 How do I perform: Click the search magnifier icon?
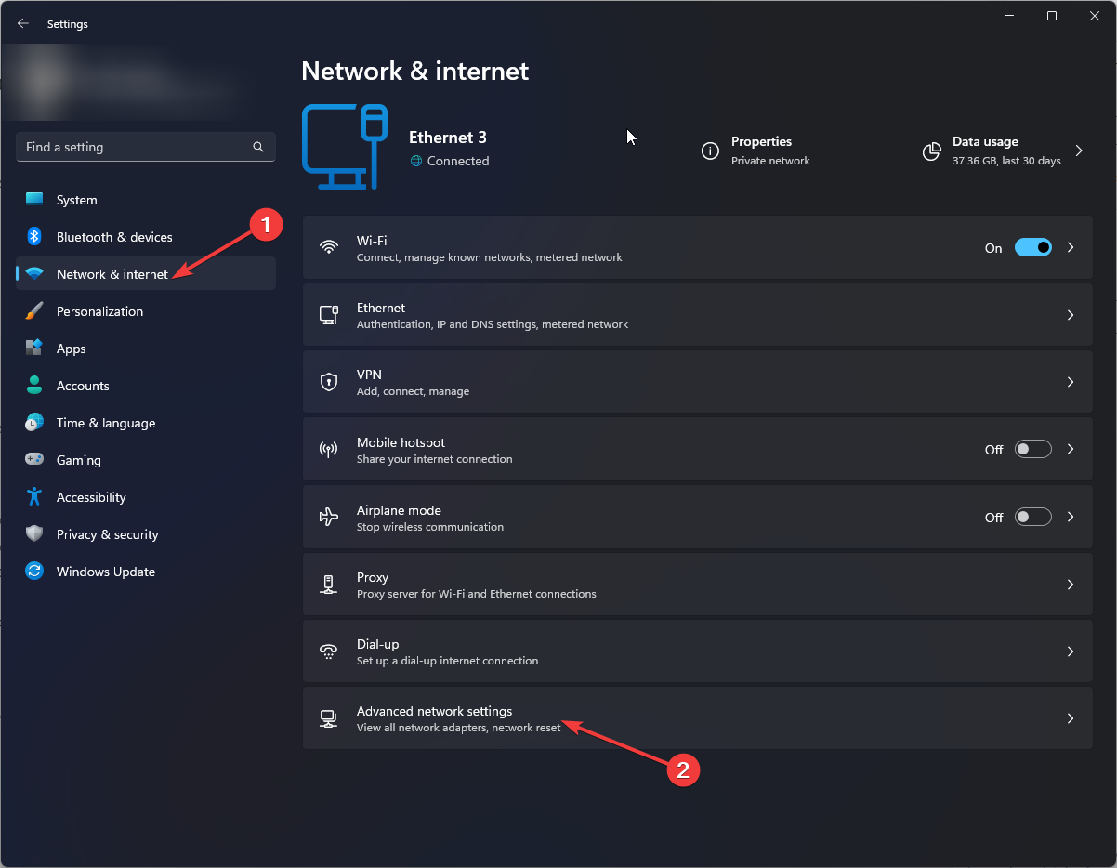pos(258,147)
